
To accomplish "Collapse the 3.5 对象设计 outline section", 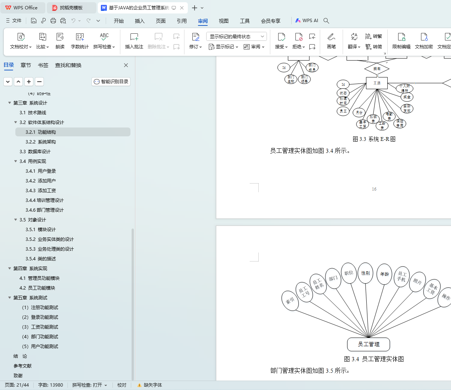I will 16,220.
